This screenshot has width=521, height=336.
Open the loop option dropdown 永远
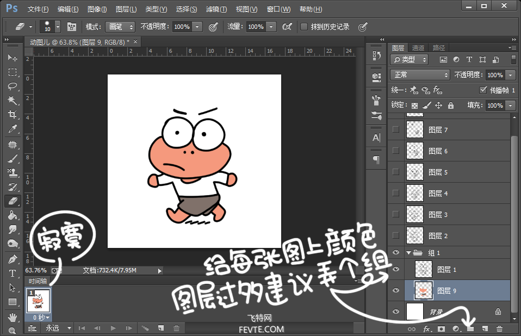point(58,328)
